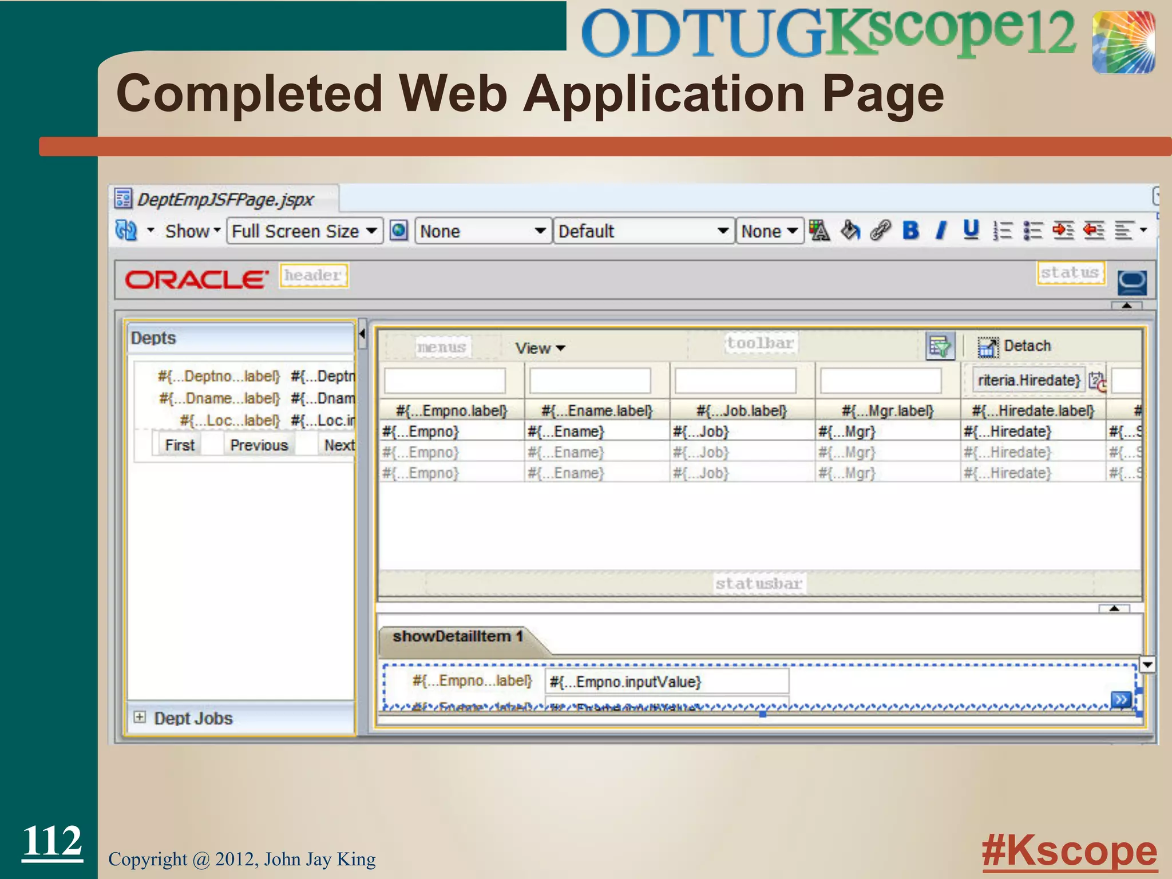Screen dimensions: 1172x879
Task: Select the header facet placeholder
Action: pyautogui.click(x=314, y=275)
